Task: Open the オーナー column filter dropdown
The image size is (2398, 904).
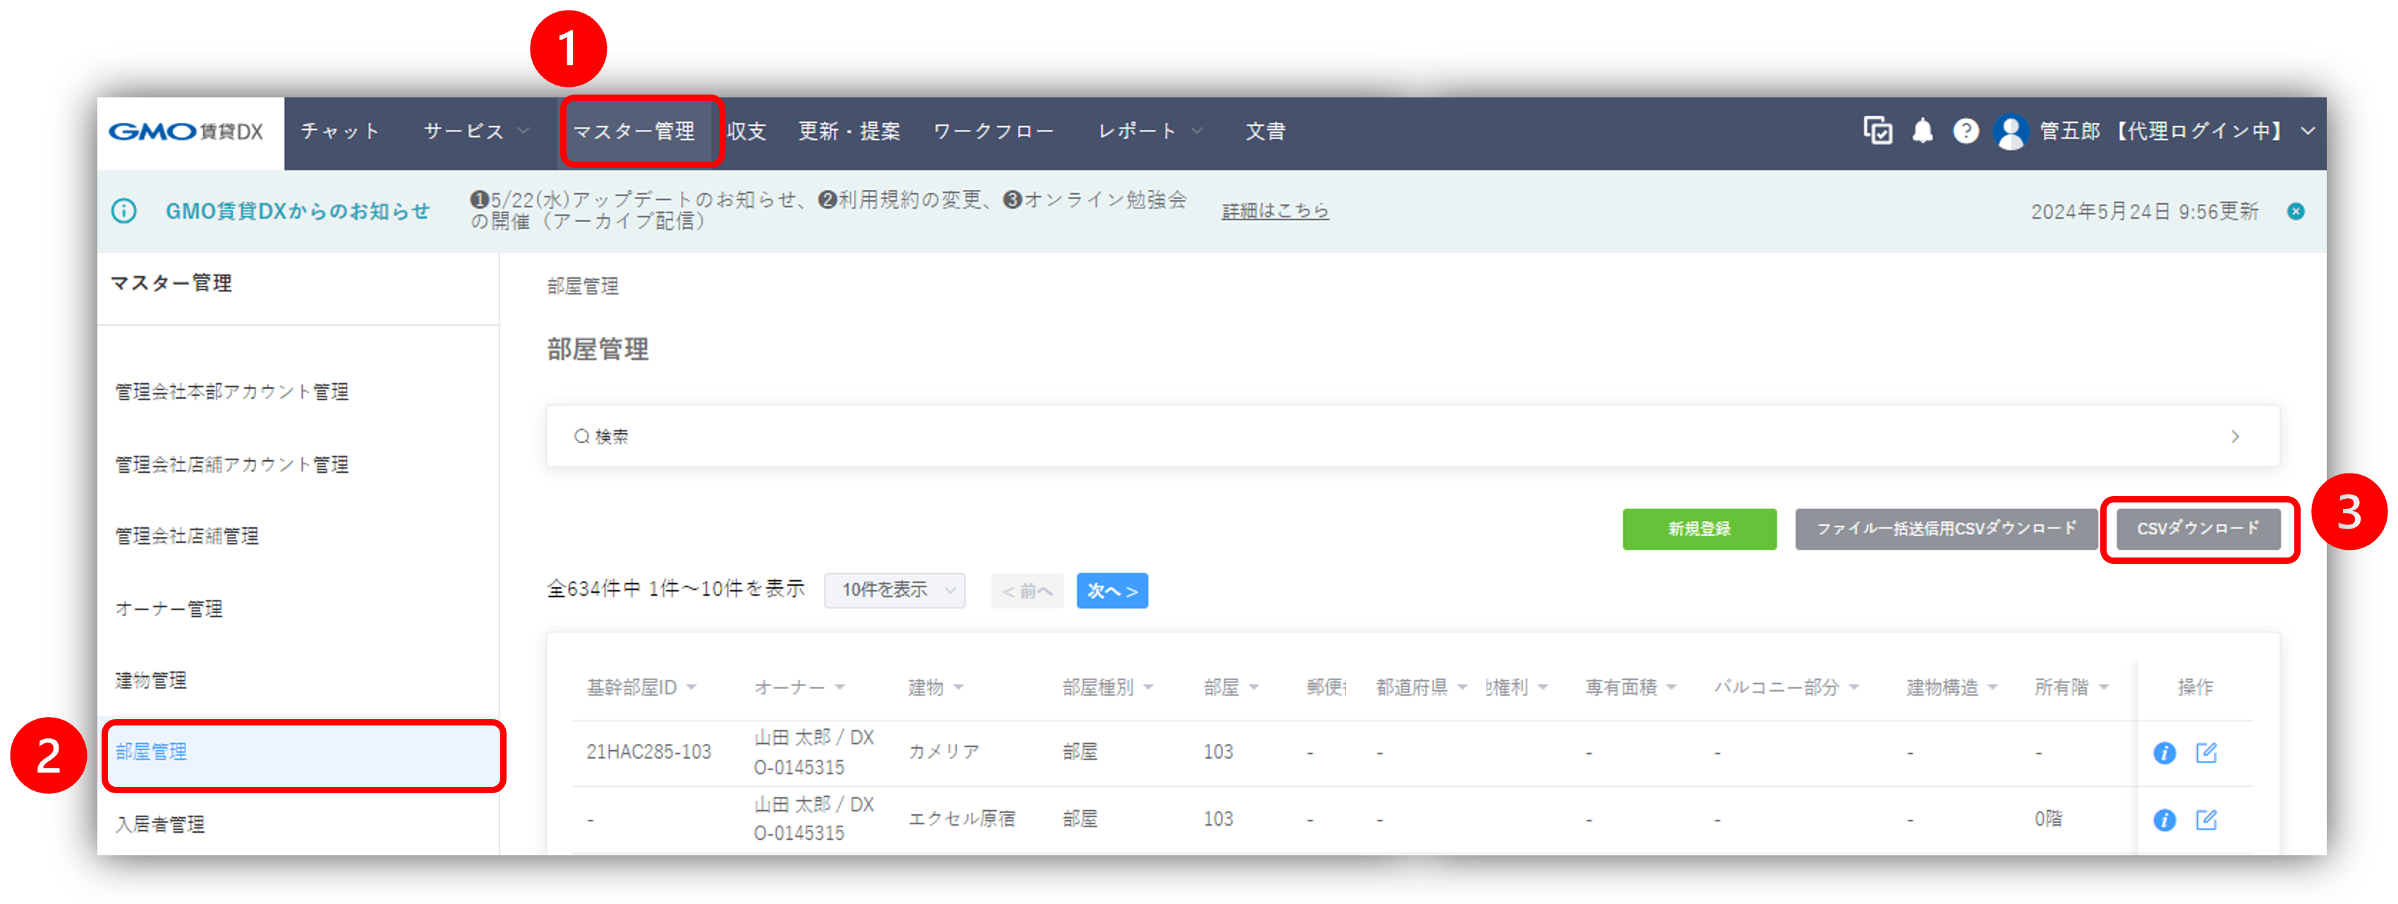Action: pyautogui.click(x=840, y=687)
